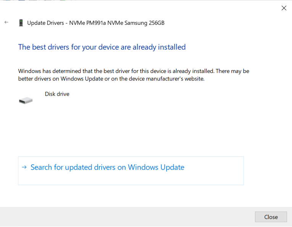Click the 'Windows has determined' description paragraph
The width and height of the screenshot is (292, 227).
[134, 75]
